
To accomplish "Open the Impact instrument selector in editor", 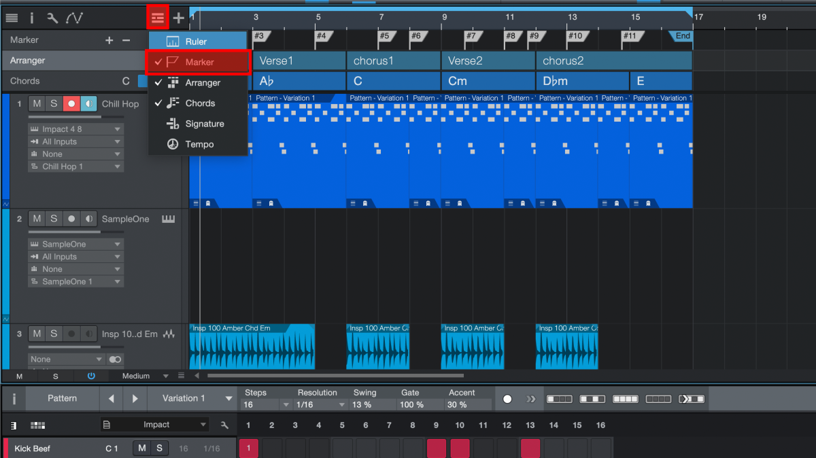I will click(155, 425).
